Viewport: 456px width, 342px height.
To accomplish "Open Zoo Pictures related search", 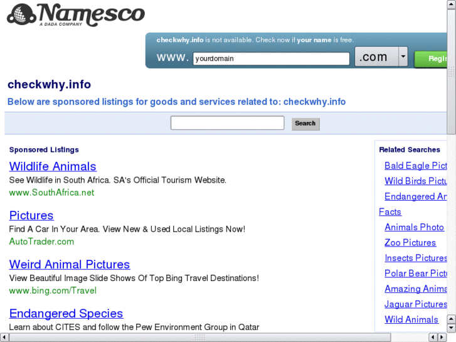I will click(x=410, y=243).
